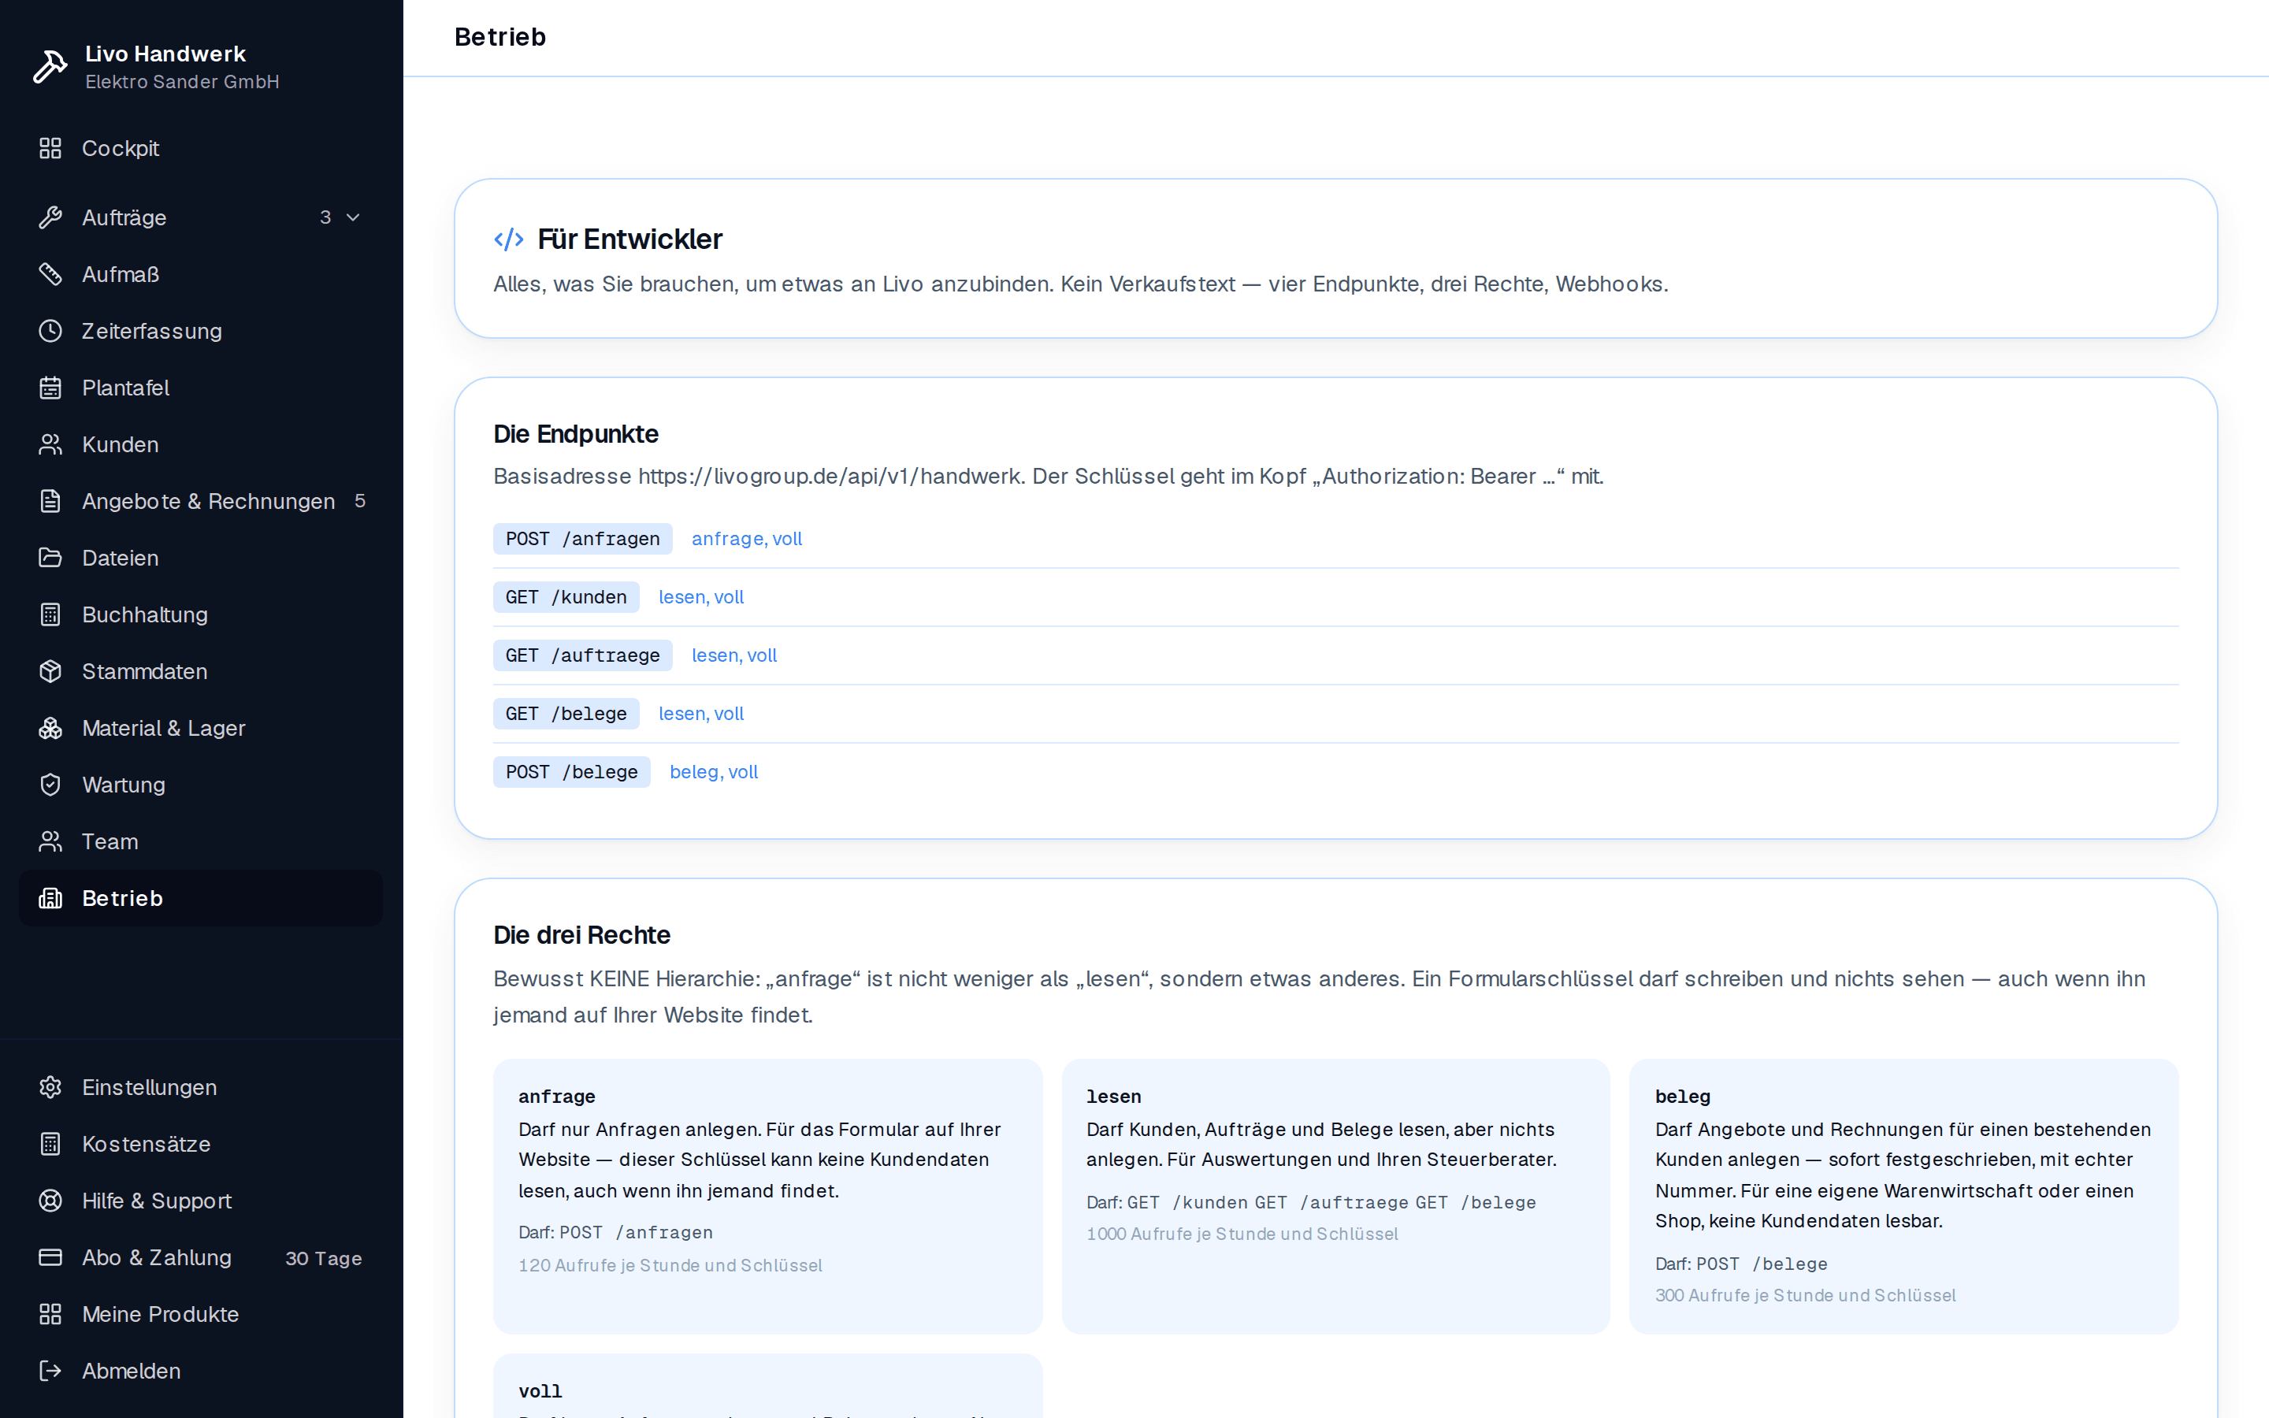
Task: Click the beleg rights card
Action: [x=1903, y=1196]
